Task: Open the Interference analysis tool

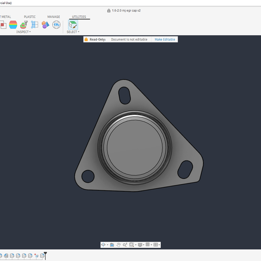Action: (3, 25)
